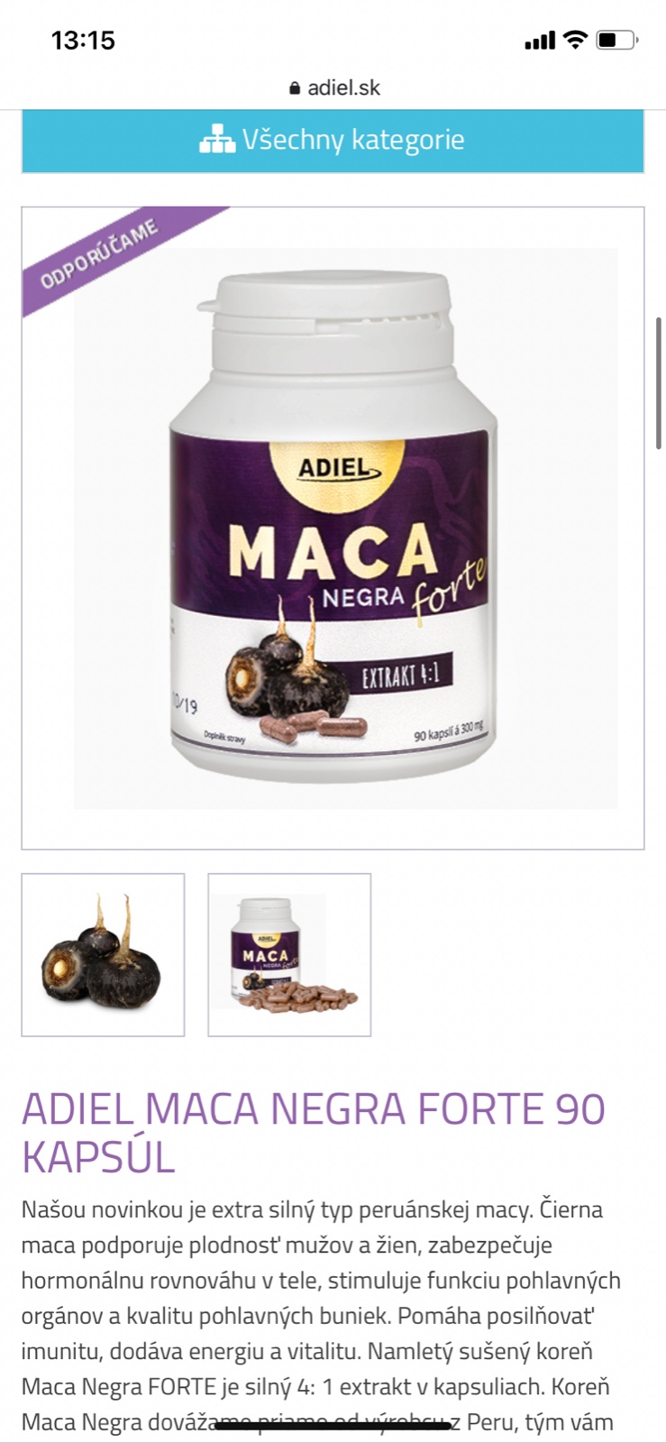Tap the home indicator bar
The width and height of the screenshot is (666, 1443).
pos(333,1426)
